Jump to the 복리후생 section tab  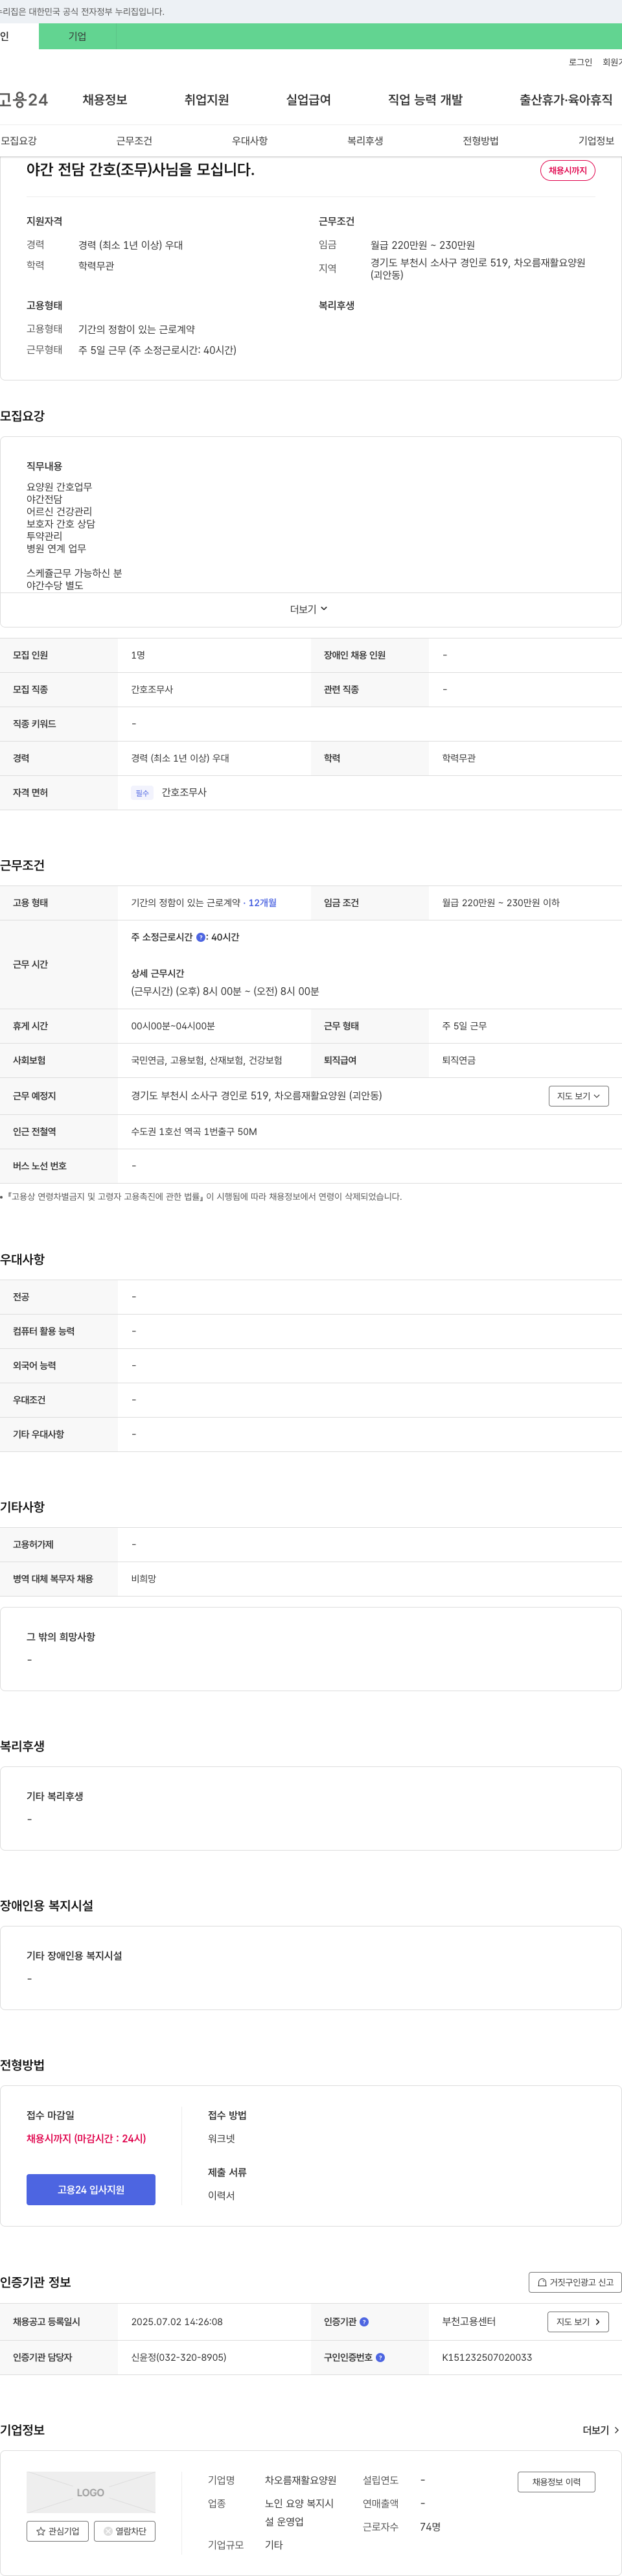click(365, 141)
